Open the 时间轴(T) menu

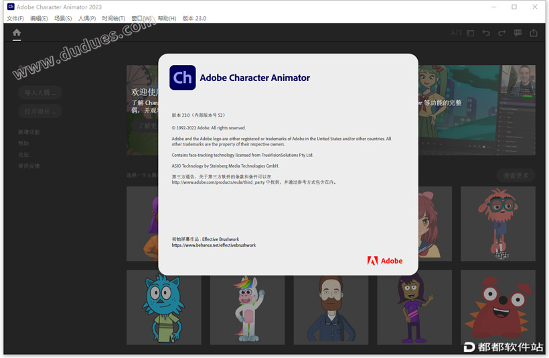pos(113,18)
